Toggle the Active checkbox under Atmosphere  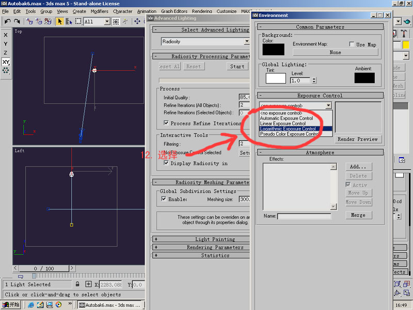pyautogui.click(x=348, y=185)
